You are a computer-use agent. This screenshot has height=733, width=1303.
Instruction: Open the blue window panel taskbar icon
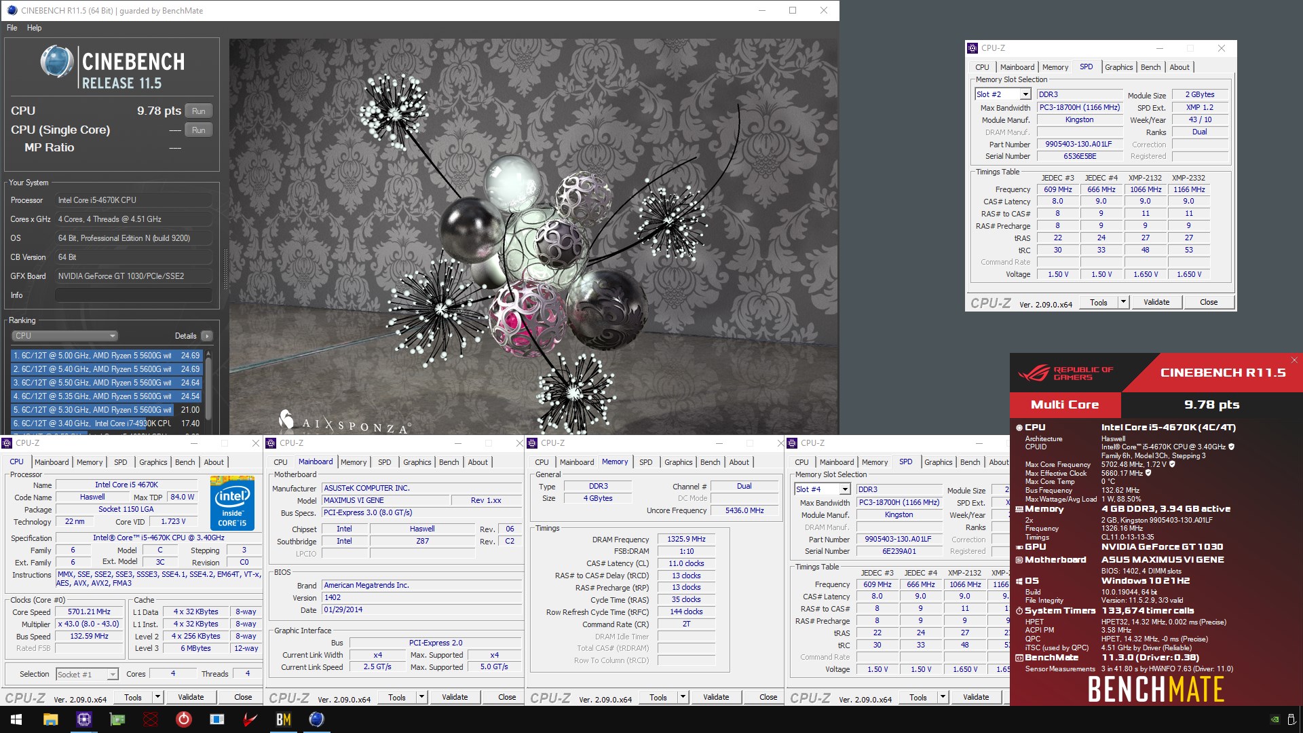coord(217,719)
